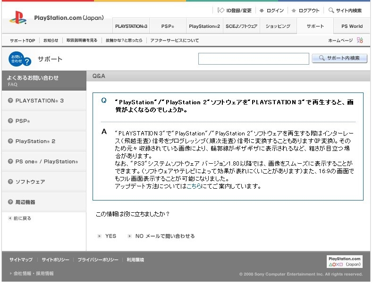Open the PlayStation 2 navigation tab
Viewport: 373px width, 284px height.
[204, 26]
